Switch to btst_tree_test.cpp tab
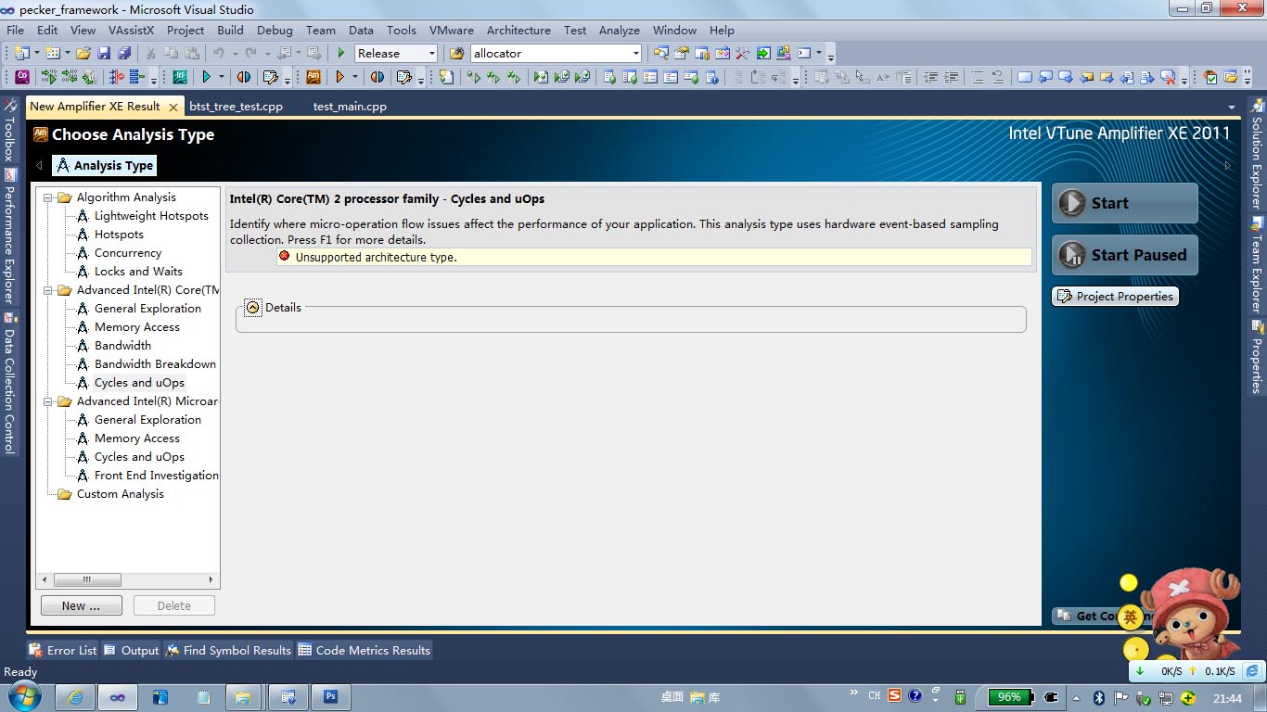The width and height of the screenshot is (1267, 712). pyautogui.click(x=236, y=107)
